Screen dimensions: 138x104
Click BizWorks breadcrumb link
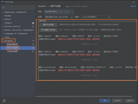pyautogui.click(x=42, y=6)
